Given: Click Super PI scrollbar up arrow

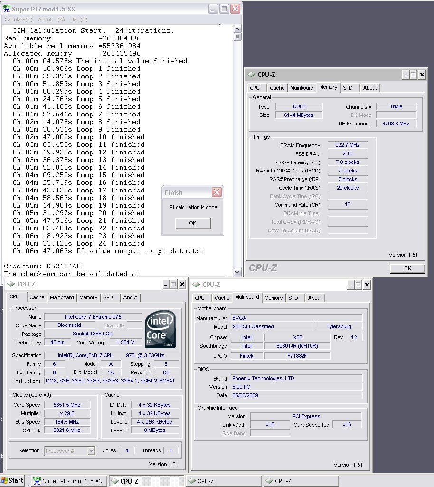Looking at the screenshot, I should pos(237,29).
